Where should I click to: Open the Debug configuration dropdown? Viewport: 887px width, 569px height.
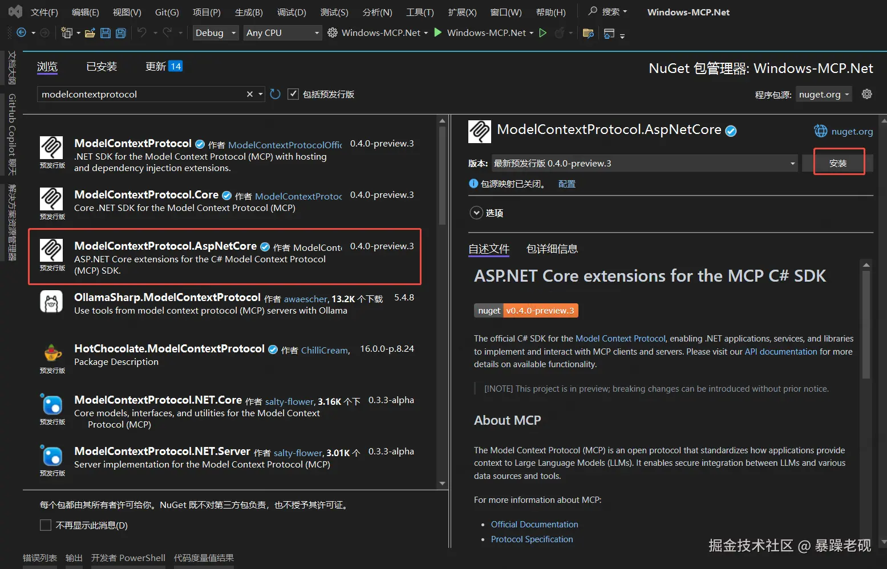pyautogui.click(x=216, y=33)
